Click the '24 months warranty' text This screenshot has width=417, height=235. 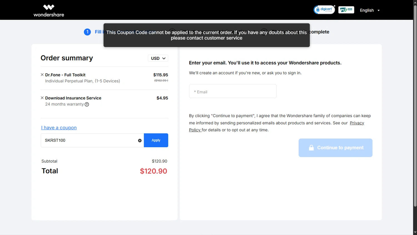[x=64, y=104]
